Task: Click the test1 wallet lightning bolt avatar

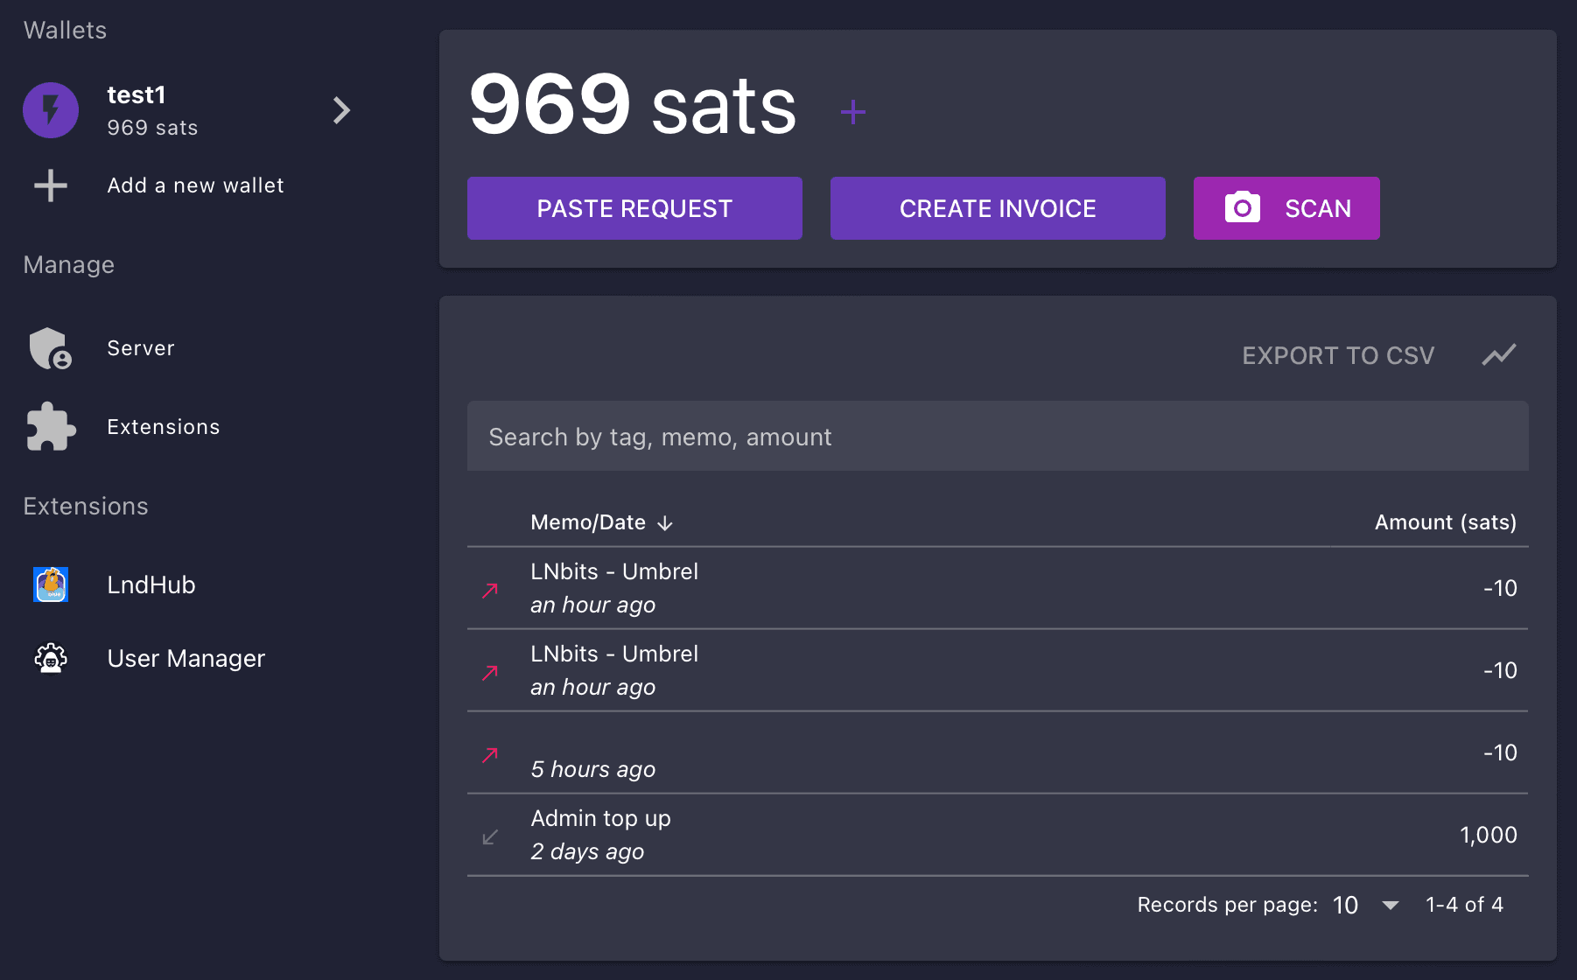Action: (51, 110)
